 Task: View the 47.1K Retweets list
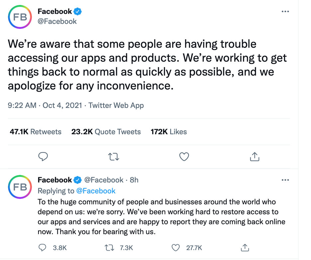(x=36, y=132)
